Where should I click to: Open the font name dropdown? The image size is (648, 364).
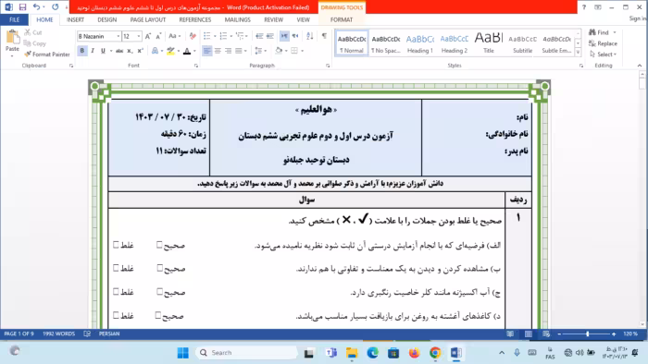(x=118, y=36)
